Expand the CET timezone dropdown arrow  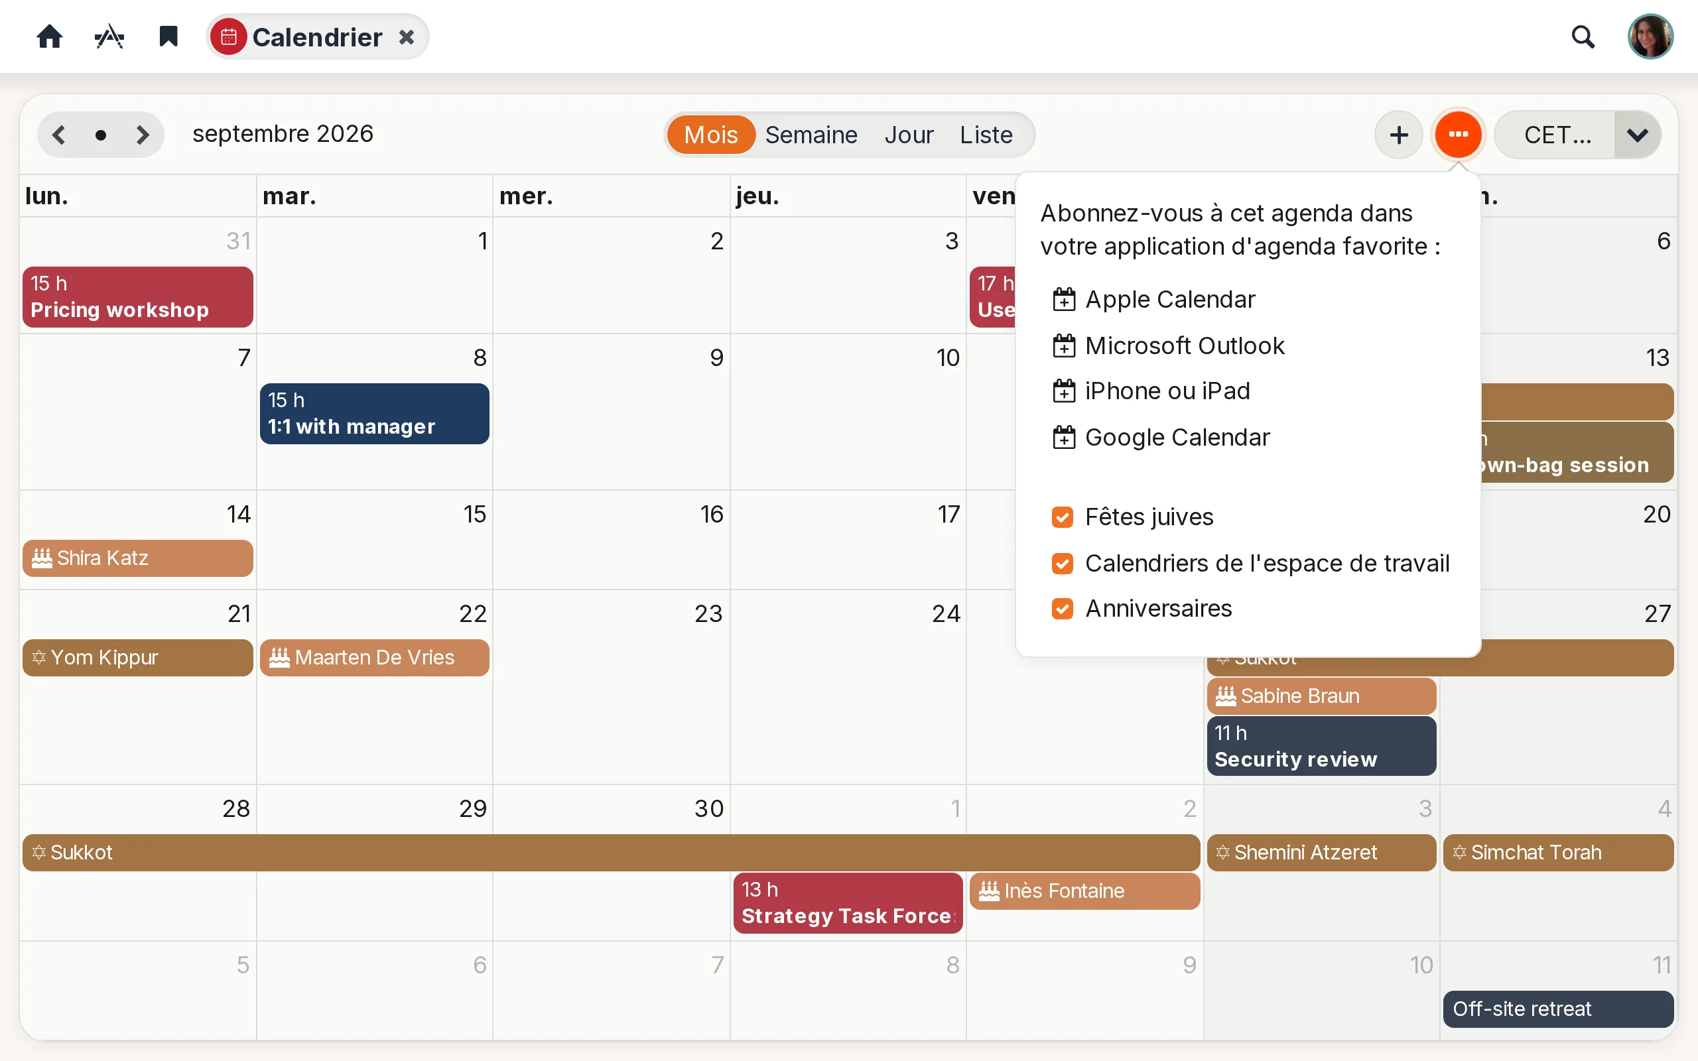click(1637, 135)
